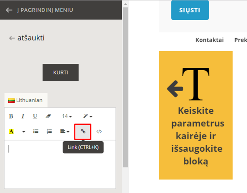The image size is (247, 193).
Task: Click the left panel vertical scrollbar
Action: click(x=126, y=87)
